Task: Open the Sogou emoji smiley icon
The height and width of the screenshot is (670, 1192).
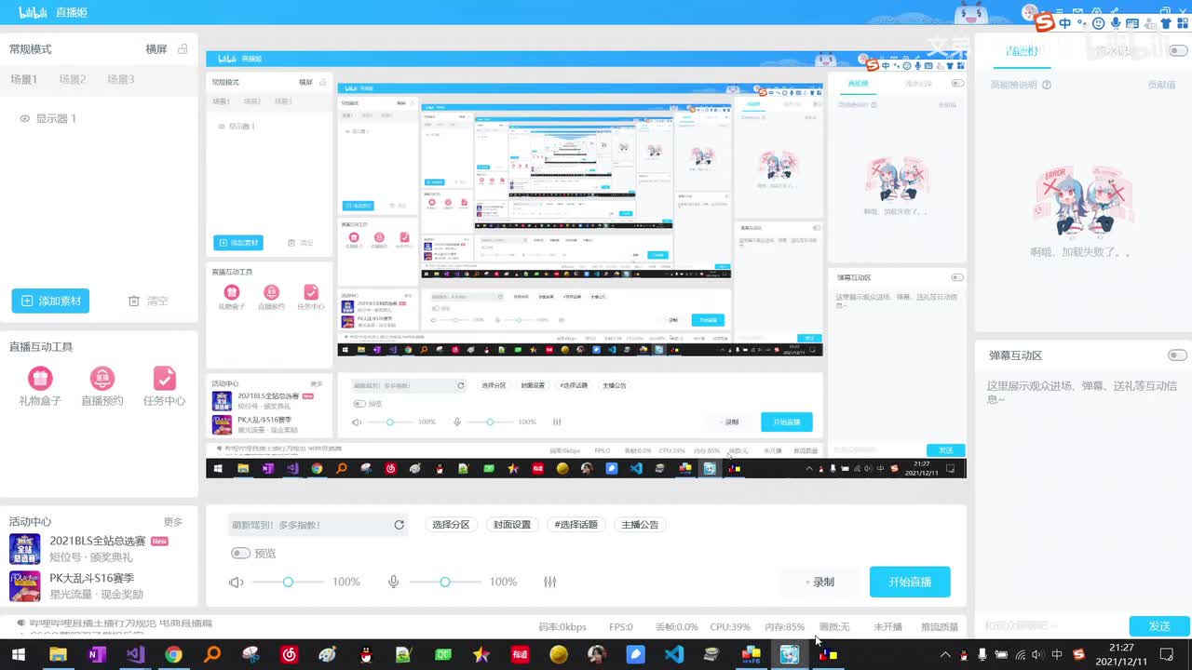Action: (x=1099, y=23)
